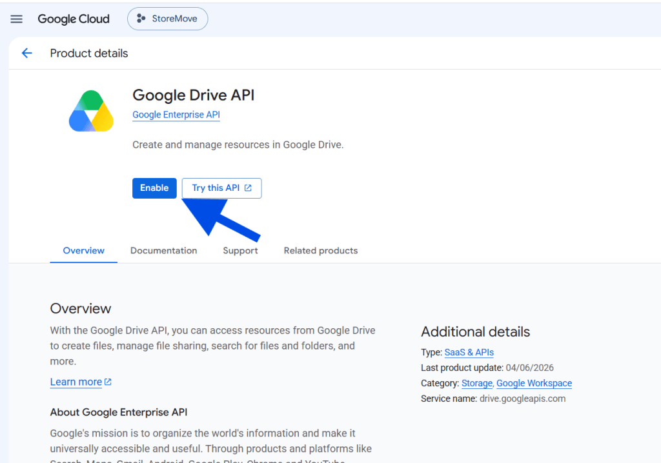Click the About Google Enterprise API heading
Image resolution: width=661 pixels, height=463 pixels.
pos(119,412)
